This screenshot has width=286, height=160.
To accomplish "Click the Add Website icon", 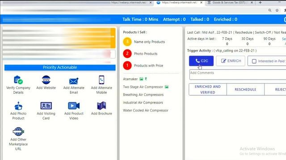I will (x=46, y=80).
